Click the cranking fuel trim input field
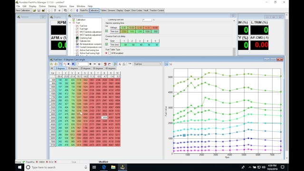 click(x=147, y=20)
